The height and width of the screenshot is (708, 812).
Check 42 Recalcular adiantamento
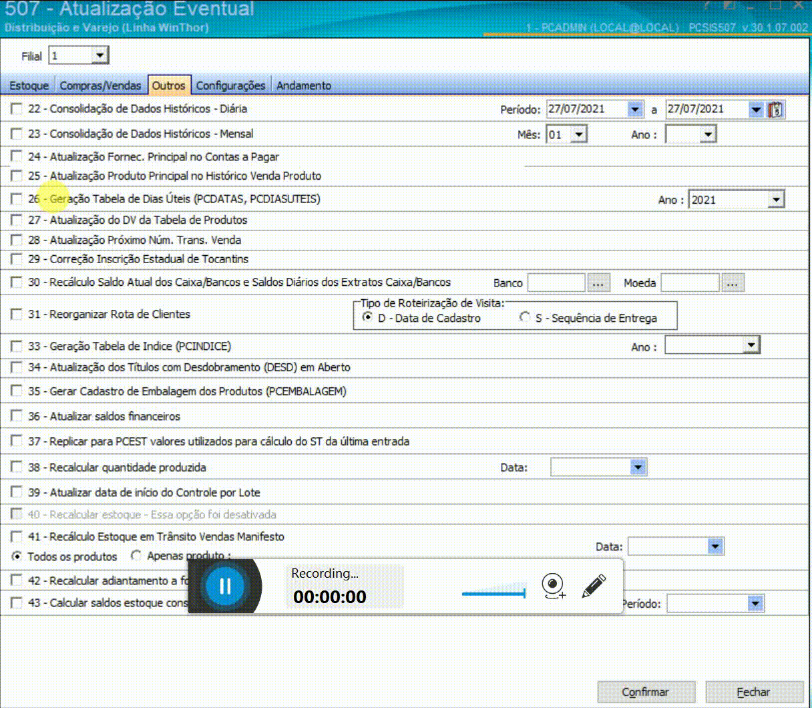pos(17,580)
